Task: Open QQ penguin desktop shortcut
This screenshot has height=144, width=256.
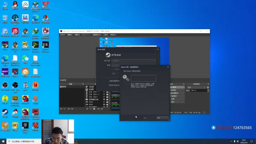Action: coord(15,5)
